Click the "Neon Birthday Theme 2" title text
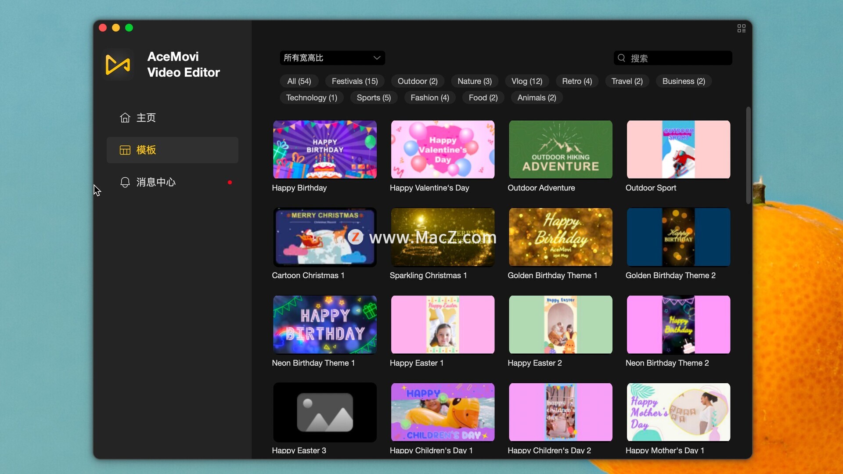The image size is (843, 474). pyautogui.click(x=667, y=363)
